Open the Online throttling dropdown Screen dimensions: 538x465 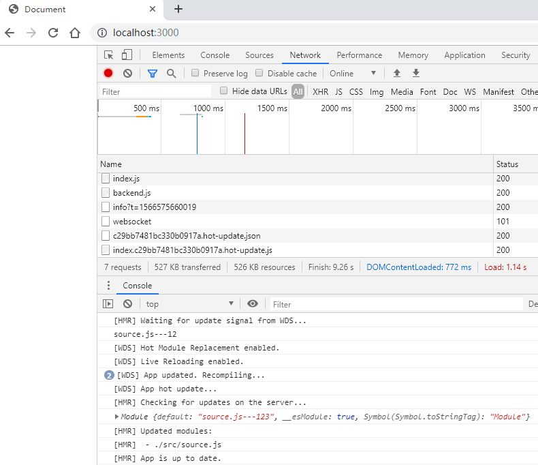click(353, 74)
